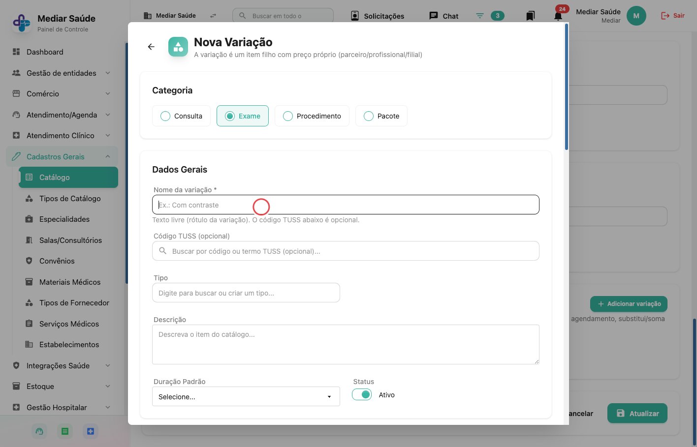Open the Dashboard sidebar item

tap(45, 52)
